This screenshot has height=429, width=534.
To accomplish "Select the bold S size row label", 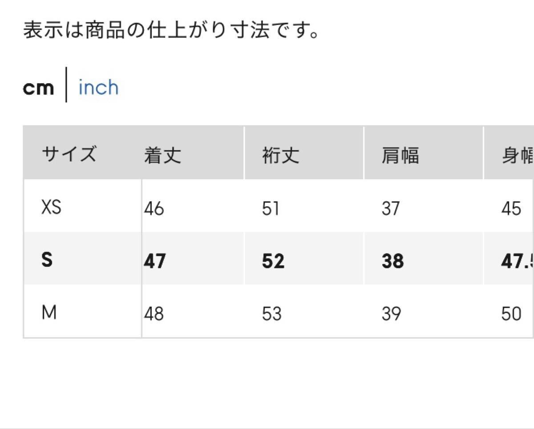I will (47, 260).
